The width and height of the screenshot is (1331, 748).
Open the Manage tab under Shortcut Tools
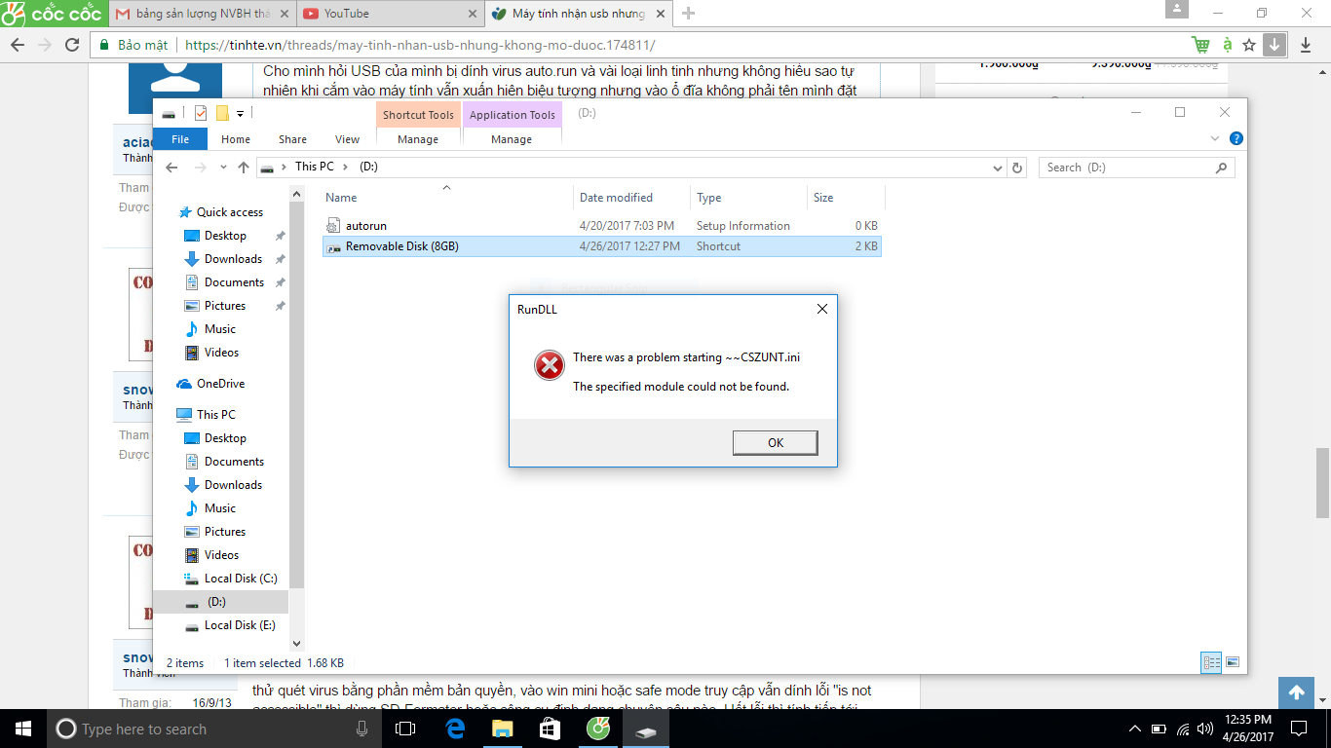418,139
